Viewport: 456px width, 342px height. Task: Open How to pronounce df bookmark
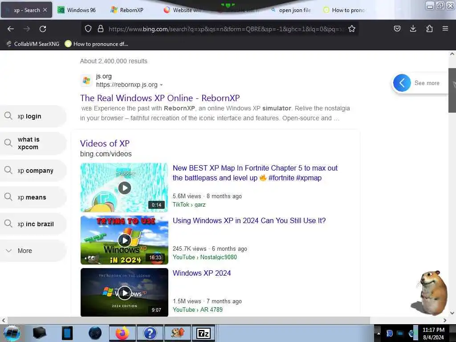click(x=97, y=44)
